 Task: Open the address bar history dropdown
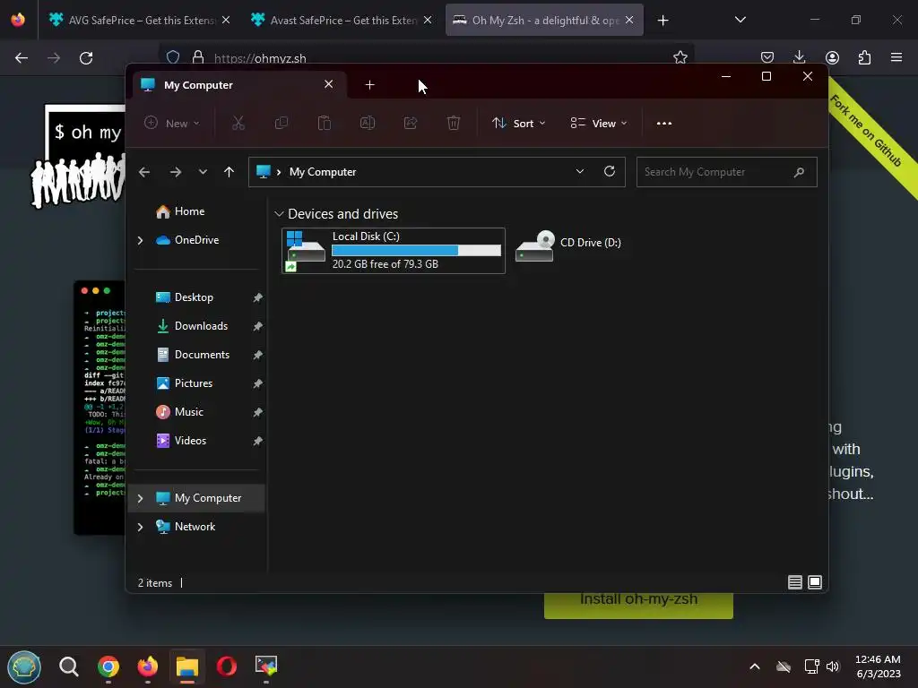[580, 171]
